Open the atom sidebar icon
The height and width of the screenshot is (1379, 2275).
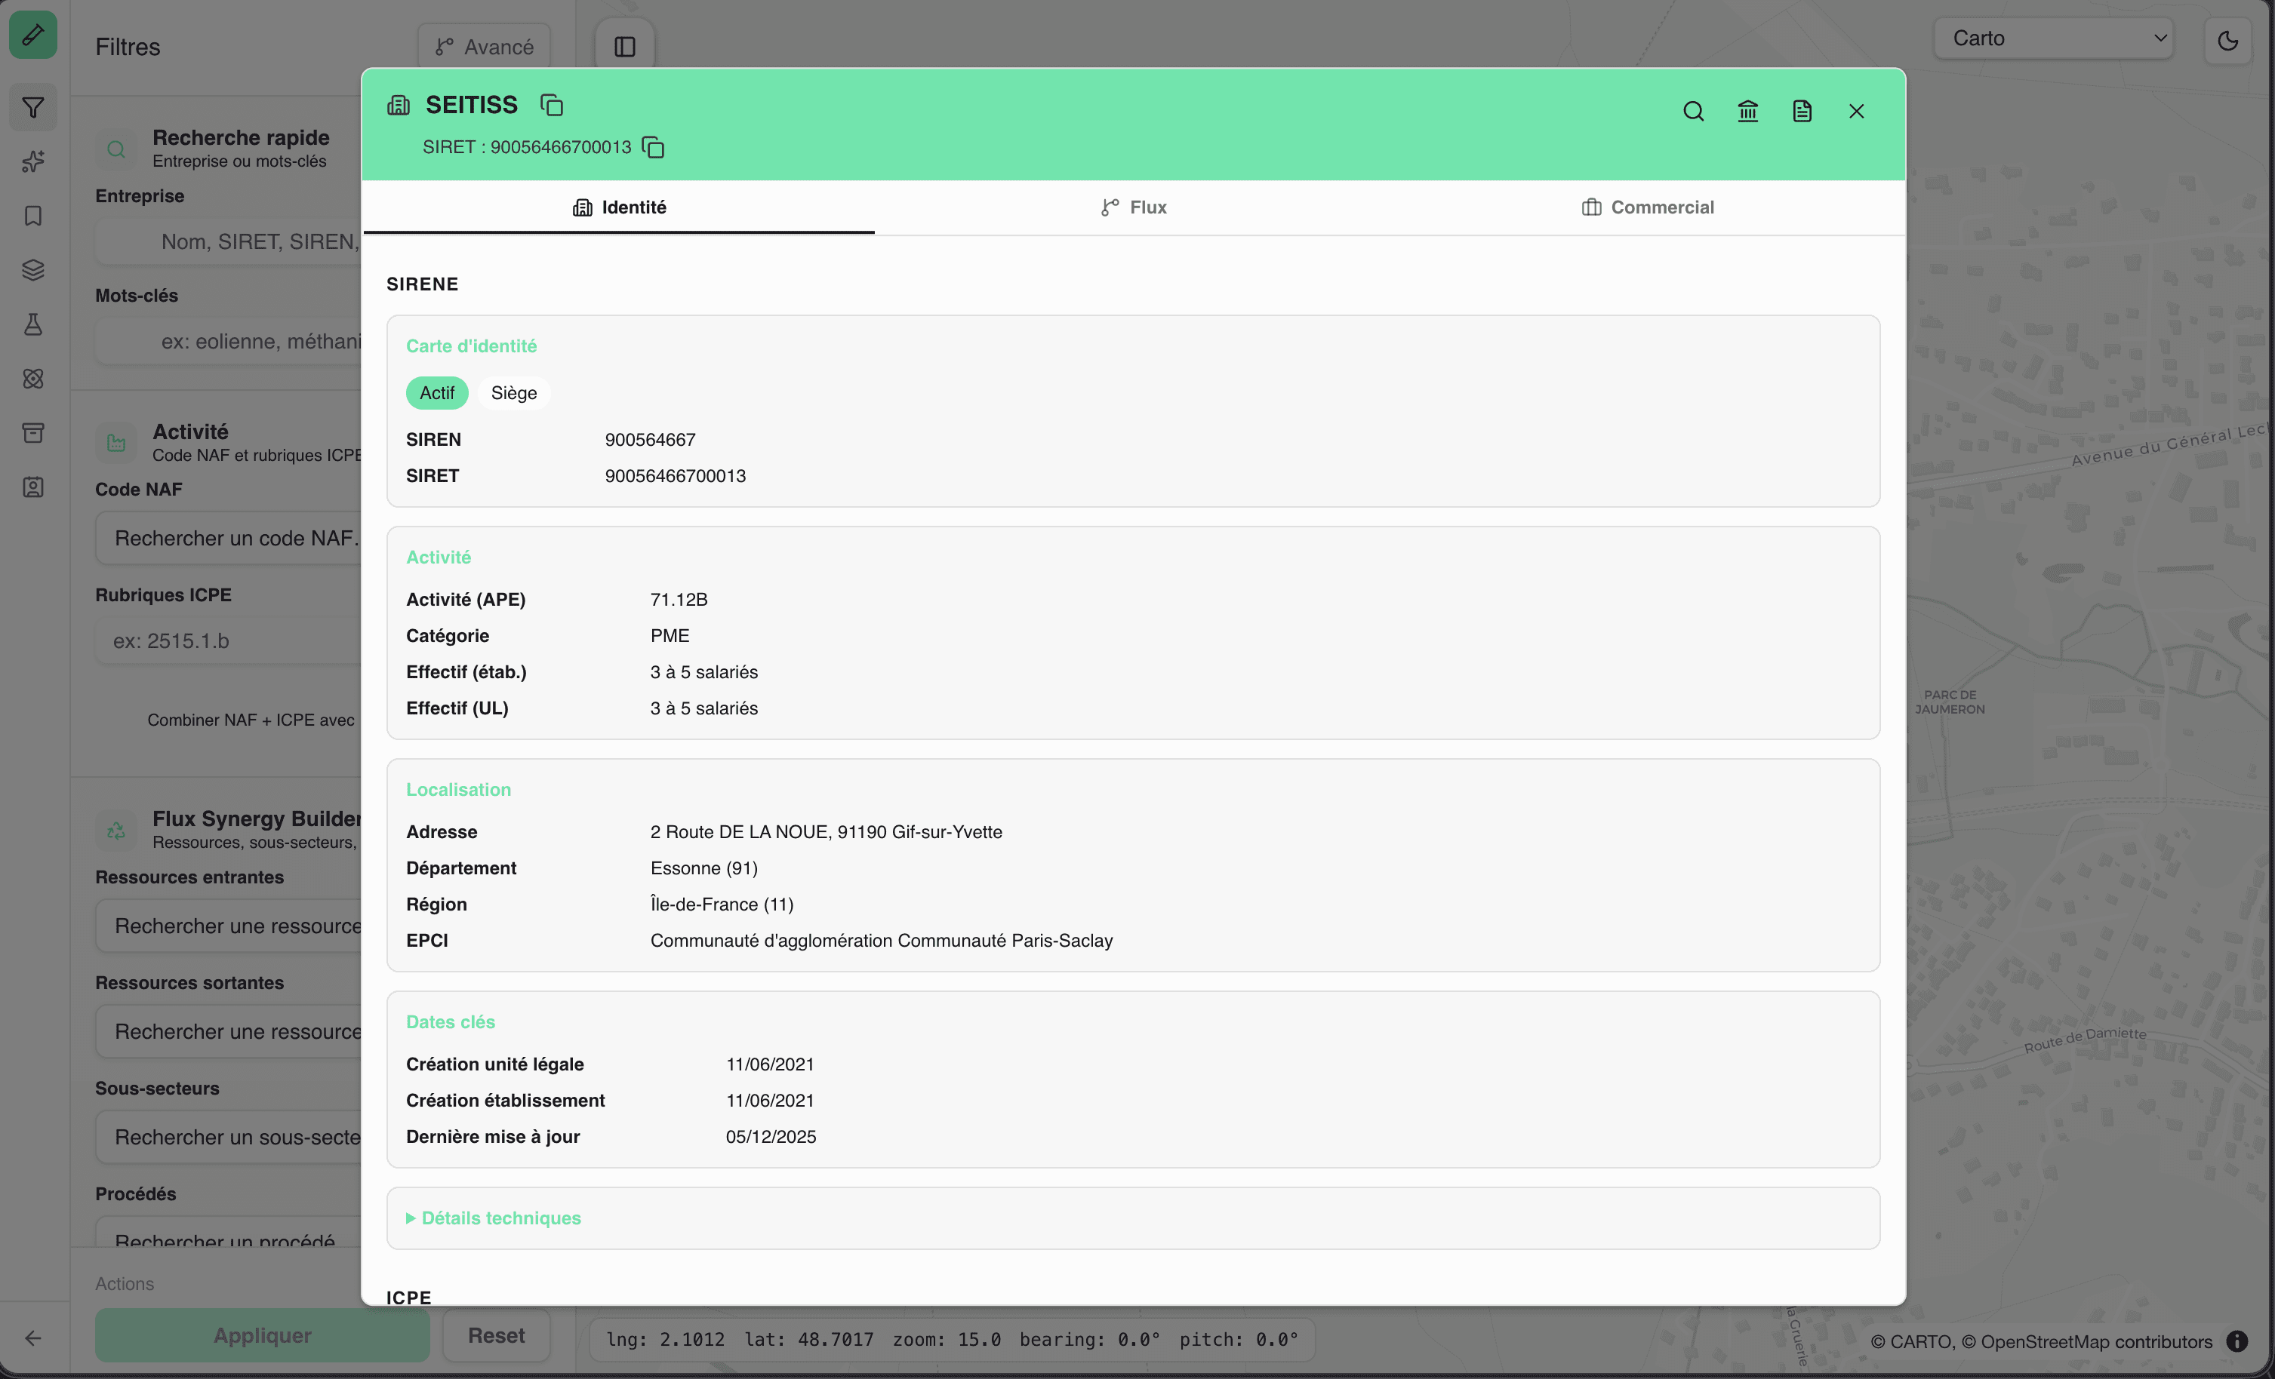(x=33, y=379)
